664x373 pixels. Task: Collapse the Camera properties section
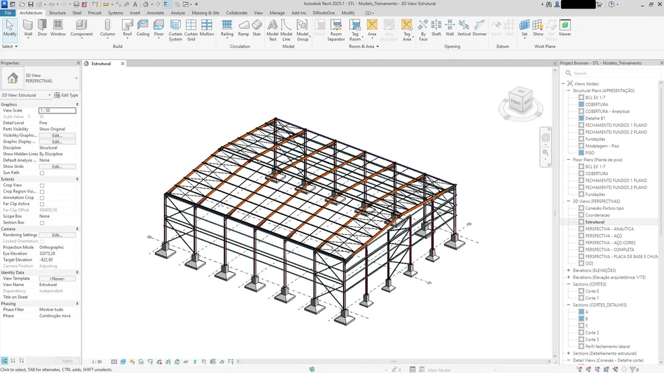[77, 228]
